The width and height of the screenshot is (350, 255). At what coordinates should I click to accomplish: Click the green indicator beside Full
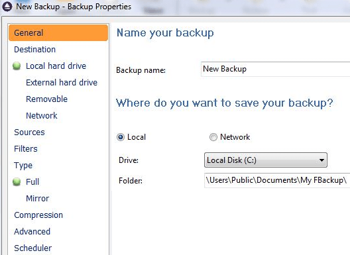(17, 182)
